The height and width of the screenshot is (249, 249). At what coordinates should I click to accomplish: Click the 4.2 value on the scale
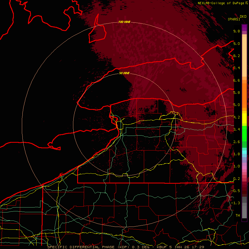coord(237,117)
